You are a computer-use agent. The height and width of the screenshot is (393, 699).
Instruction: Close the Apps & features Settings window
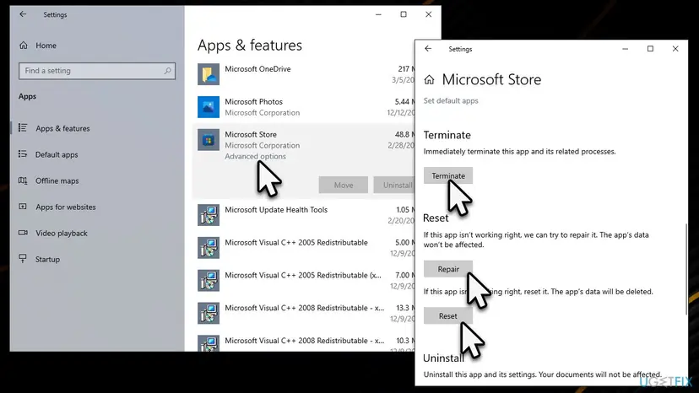428,14
